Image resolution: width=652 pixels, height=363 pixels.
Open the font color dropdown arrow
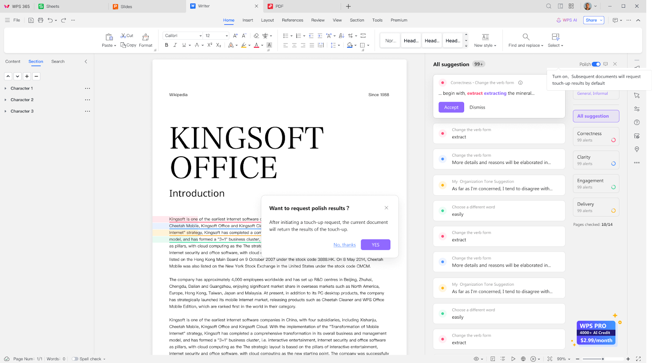coord(262,46)
